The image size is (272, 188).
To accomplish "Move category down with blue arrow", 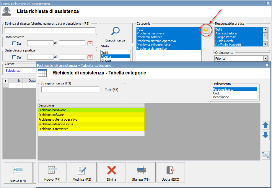I will (265, 135).
